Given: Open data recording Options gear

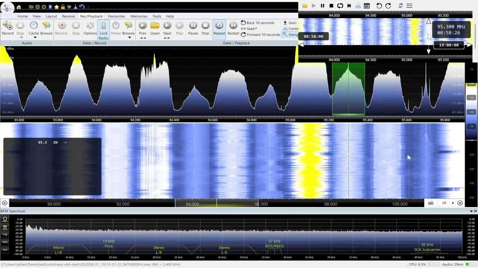Looking at the screenshot, I should click(90, 28).
